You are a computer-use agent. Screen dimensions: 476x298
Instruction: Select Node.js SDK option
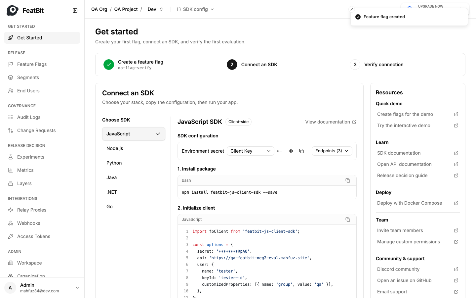pyautogui.click(x=134, y=148)
